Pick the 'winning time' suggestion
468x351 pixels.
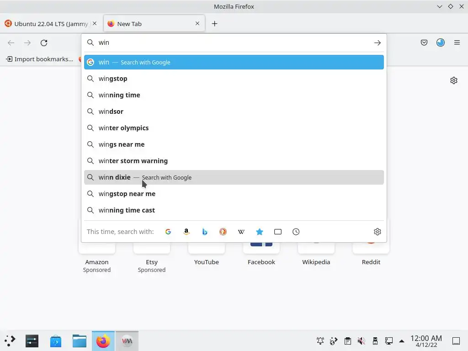click(234, 95)
